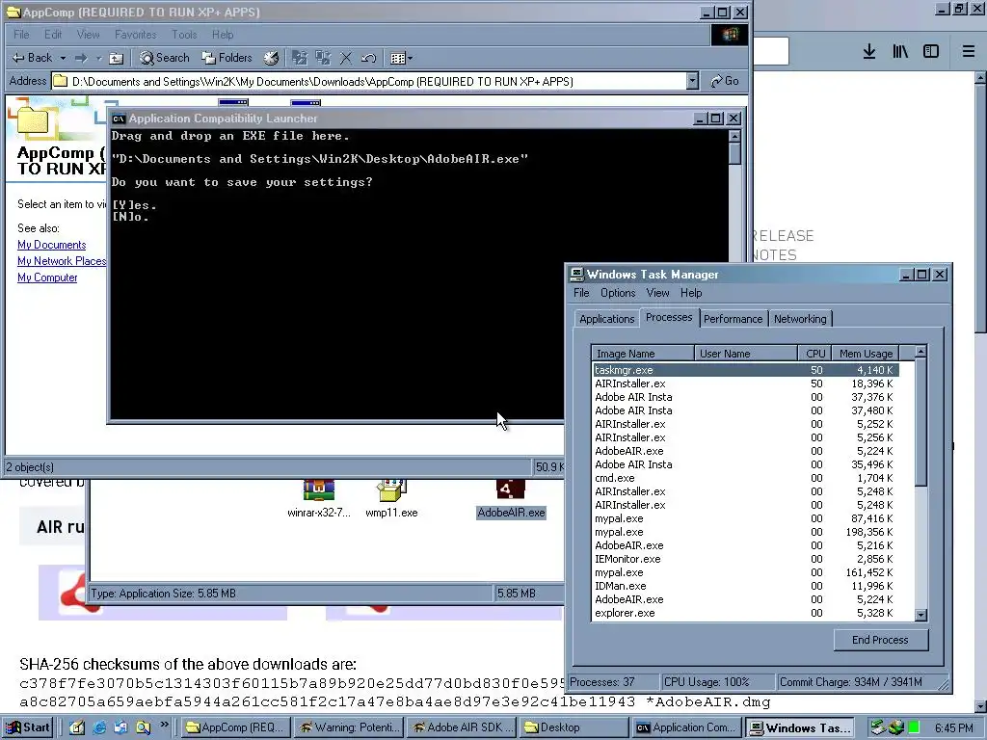Select the winrar-x32 installer file icon
The height and width of the screenshot is (740, 987).
[x=318, y=500]
